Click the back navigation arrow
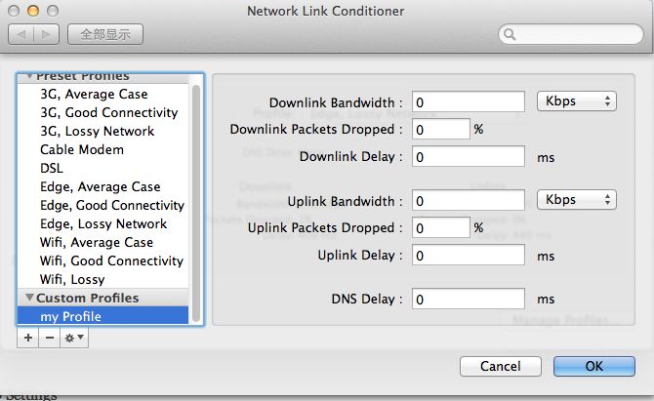Screen dimensions: 654x401 (x=20, y=34)
